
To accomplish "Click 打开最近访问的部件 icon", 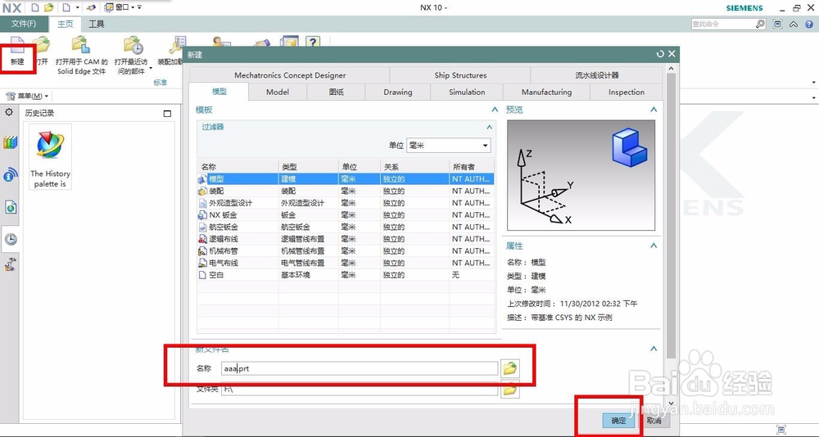I will tap(133, 45).
